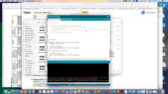Open Finder from the Dock

pyautogui.click(x=5, y=91)
